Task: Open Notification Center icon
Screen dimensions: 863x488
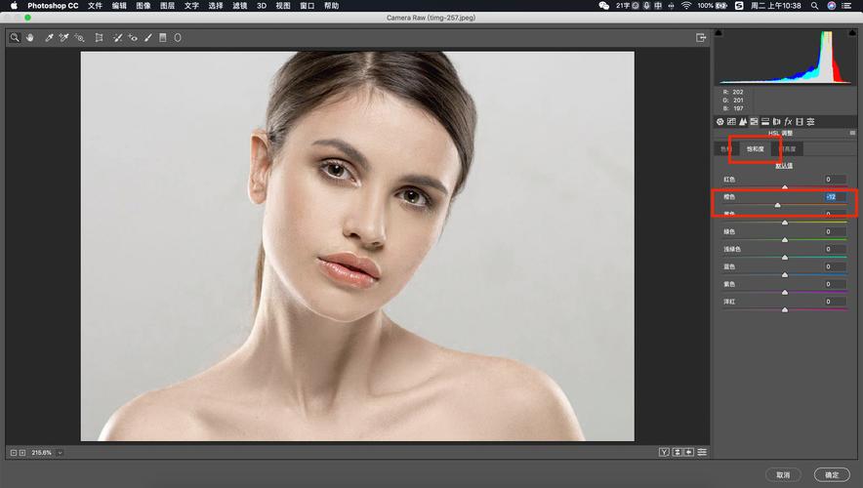Action: click(847, 6)
